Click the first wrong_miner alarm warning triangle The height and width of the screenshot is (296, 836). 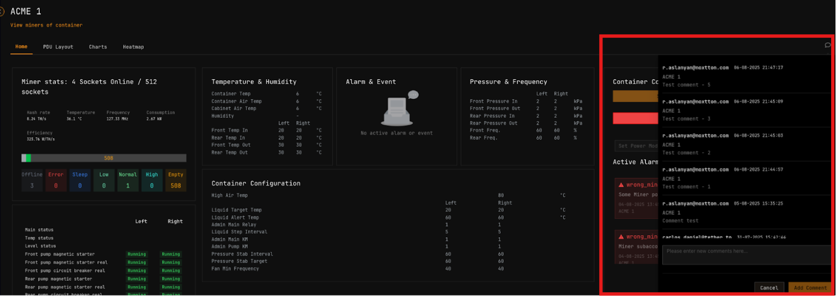pos(621,185)
